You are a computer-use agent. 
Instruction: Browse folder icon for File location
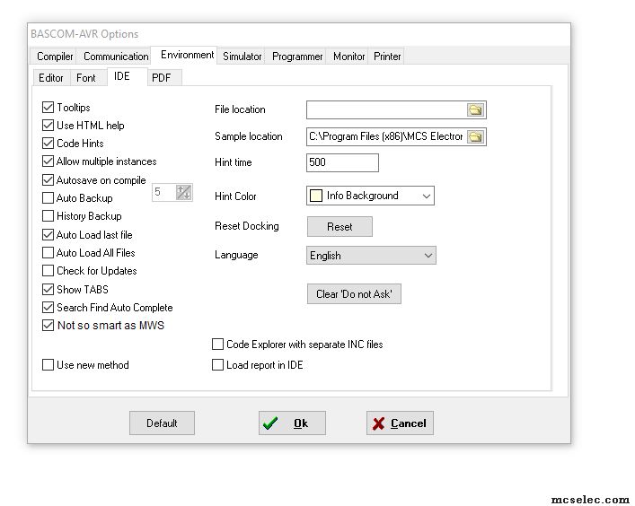pyautogui.click(x=475, y=109)
